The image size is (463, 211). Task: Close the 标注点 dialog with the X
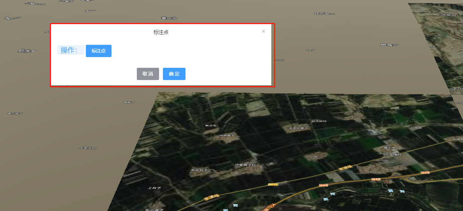pyautogui.click(x=263, y=31)
